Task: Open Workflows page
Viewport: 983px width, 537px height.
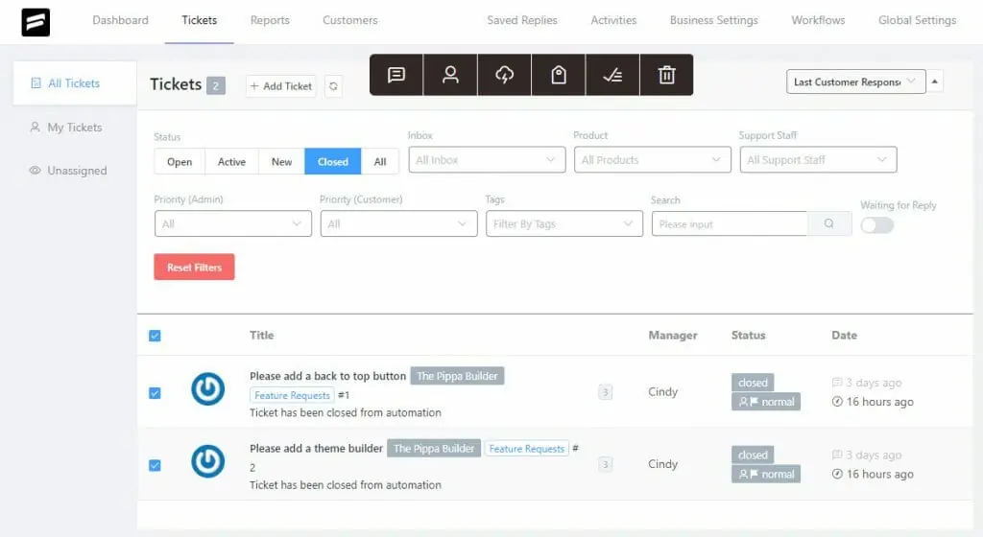Action: (818, 20)
